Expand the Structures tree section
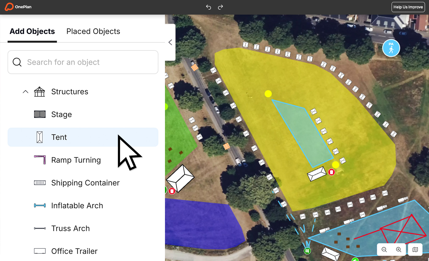 25,92
